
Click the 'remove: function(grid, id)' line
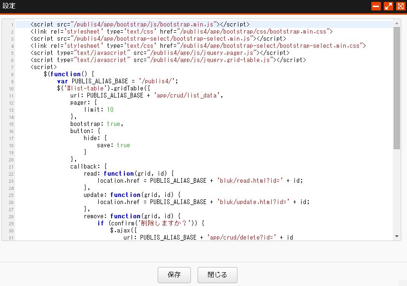point(132,216)
